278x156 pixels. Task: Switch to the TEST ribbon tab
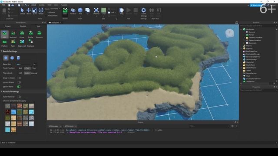click(49, 5)
